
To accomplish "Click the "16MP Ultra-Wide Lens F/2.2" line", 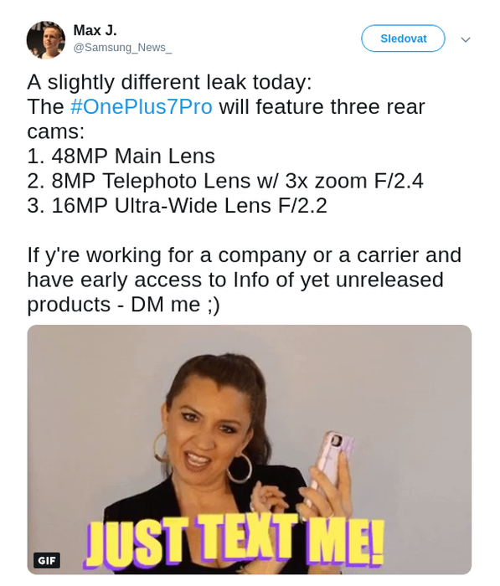I will point(178,206).
